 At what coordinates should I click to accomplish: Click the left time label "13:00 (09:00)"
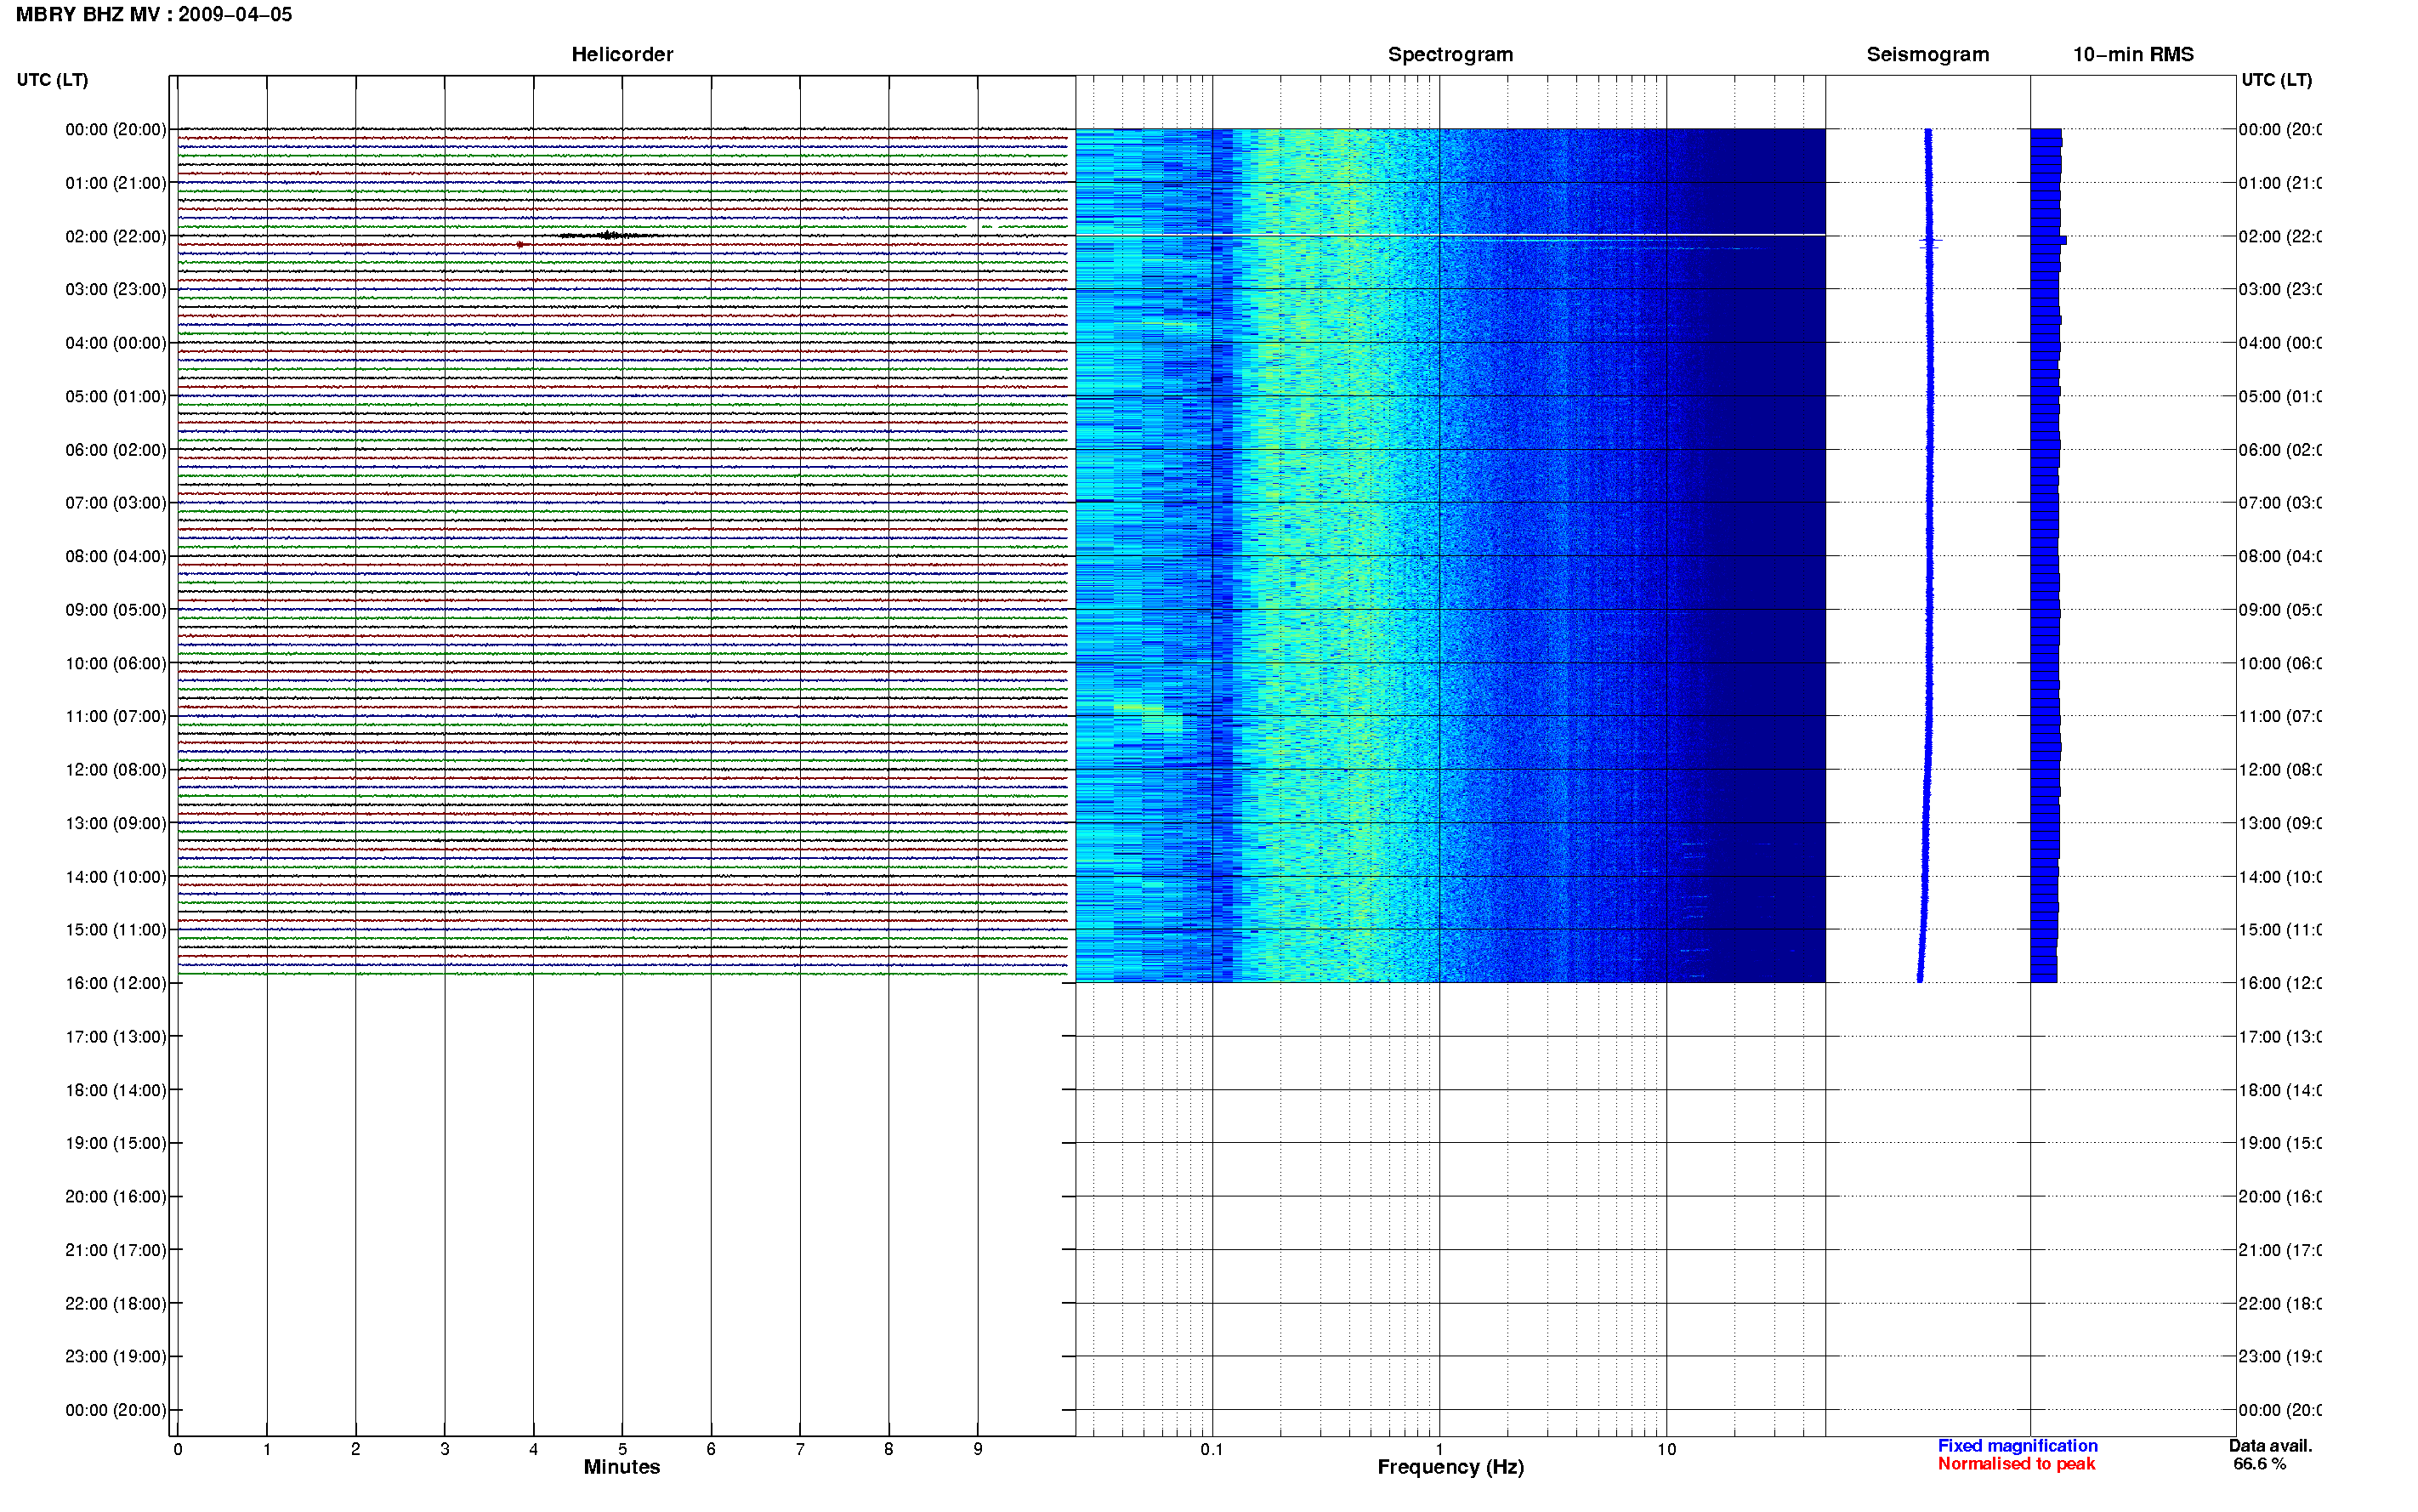pyautogui.click(x=116, y=823)
